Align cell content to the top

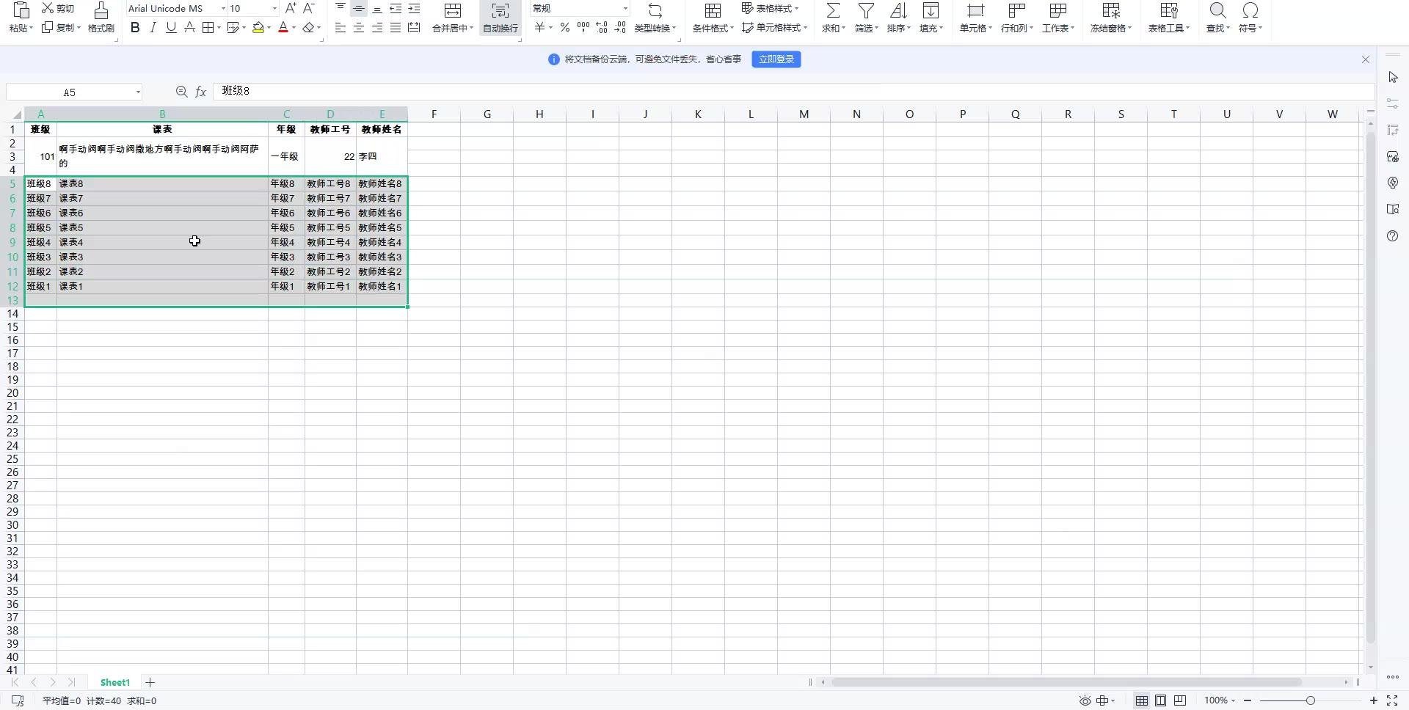[x=341, y=8]
